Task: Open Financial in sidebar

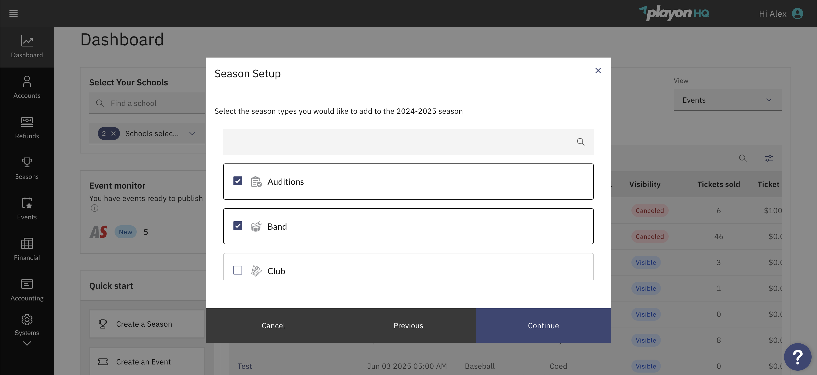Action: click(27, 250)
